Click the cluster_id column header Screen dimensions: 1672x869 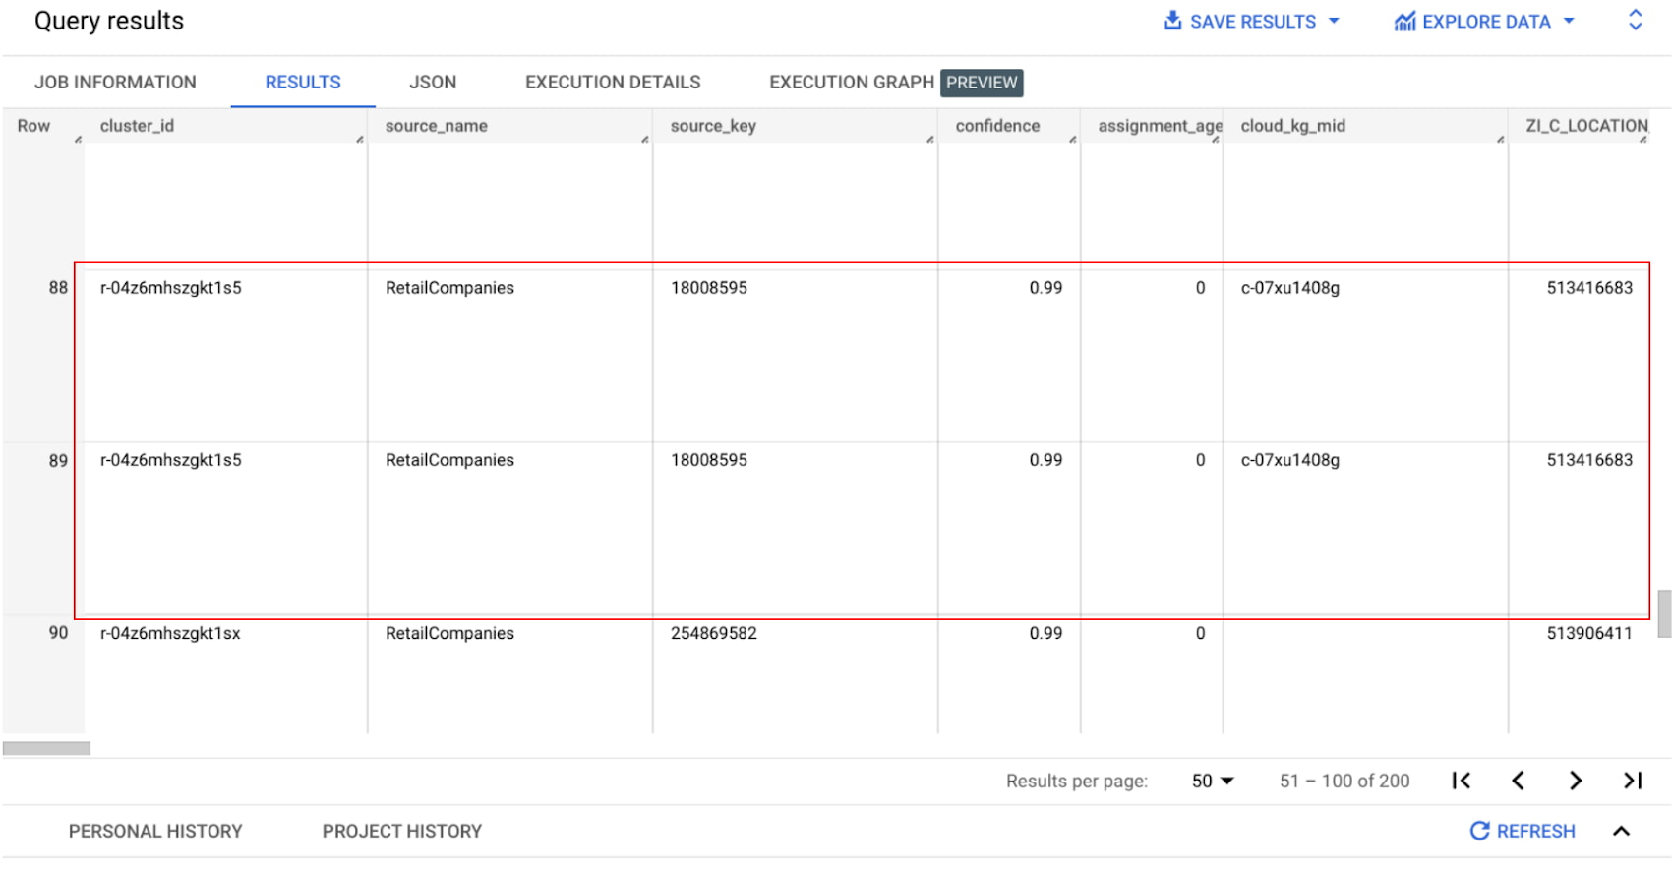[137, 126]
